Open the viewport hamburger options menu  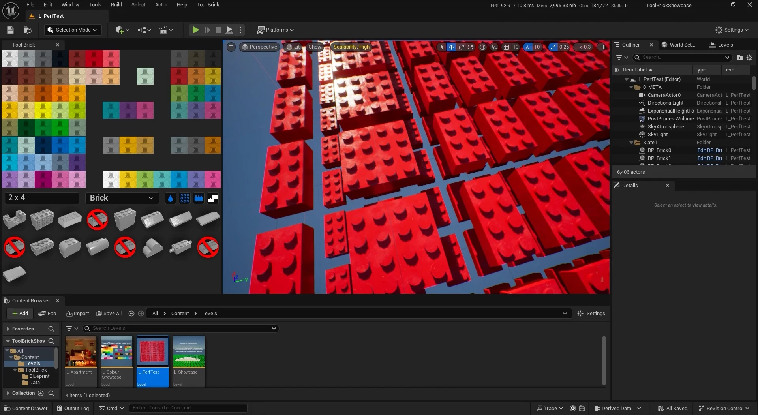[x=231, y=47]
